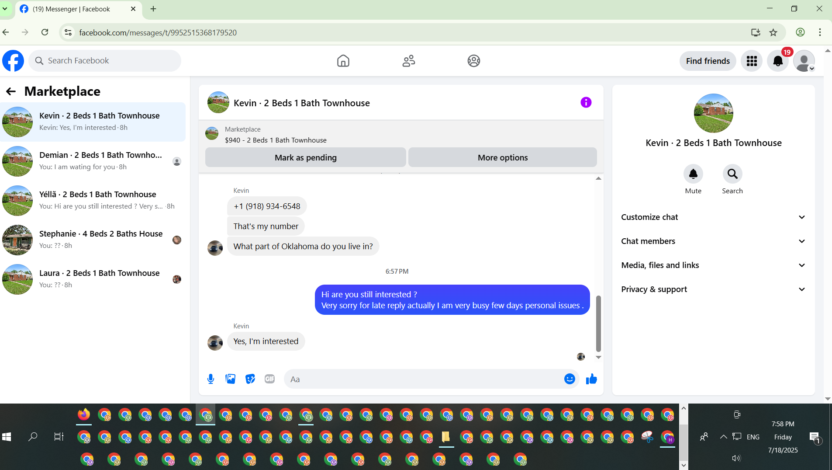Expand Media, files and links section
The height and width of the screenshot is (470, 832).
713,265
